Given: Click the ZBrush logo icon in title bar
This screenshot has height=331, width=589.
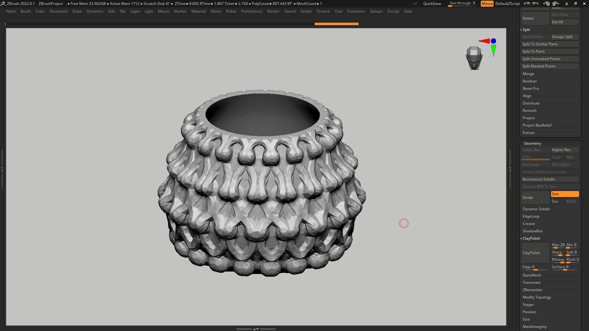Looking at the screenshot, I should point(3,4).
